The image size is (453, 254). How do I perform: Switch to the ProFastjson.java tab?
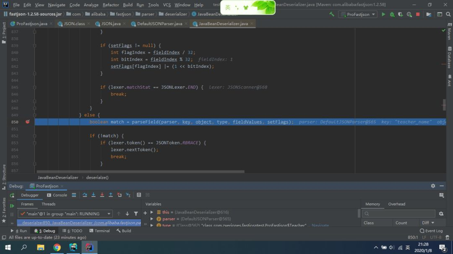click(x=31, y=23)
